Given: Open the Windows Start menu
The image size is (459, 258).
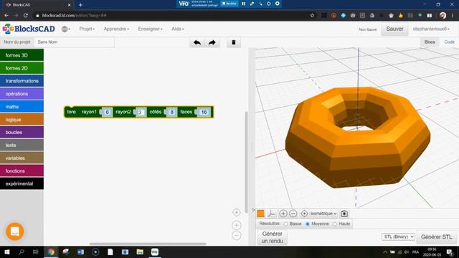Looking at the screenshot, I should [6, 252].
